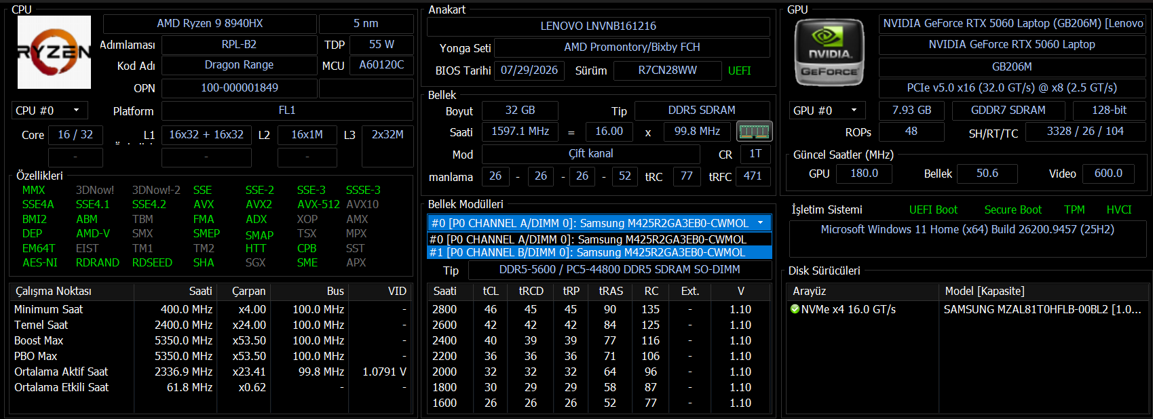The image size is (1153, 419).
Task: Click the BIOS version R7CN28WW
Action: click(667, 71)
